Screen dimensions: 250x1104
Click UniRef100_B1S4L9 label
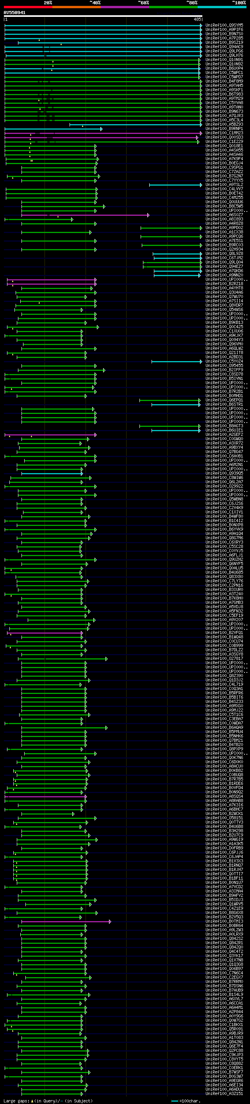click(x=224, y=994)
